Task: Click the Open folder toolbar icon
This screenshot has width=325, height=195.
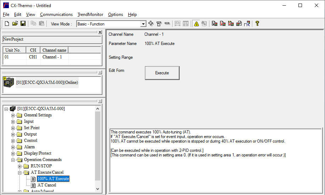Action: pos(15,24)
